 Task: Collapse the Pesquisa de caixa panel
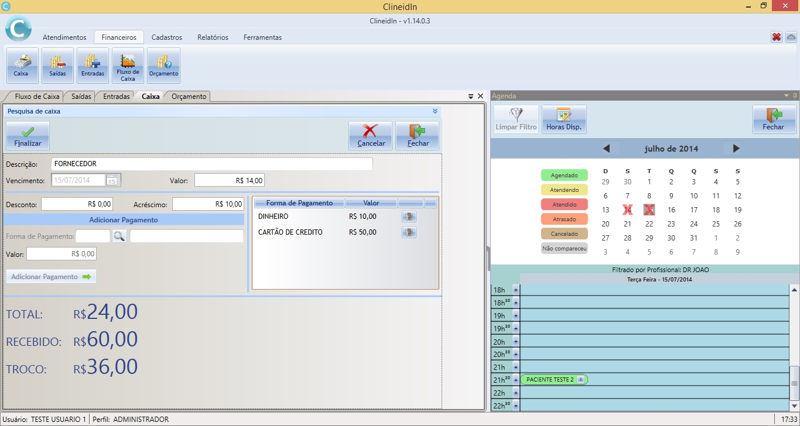435,111
